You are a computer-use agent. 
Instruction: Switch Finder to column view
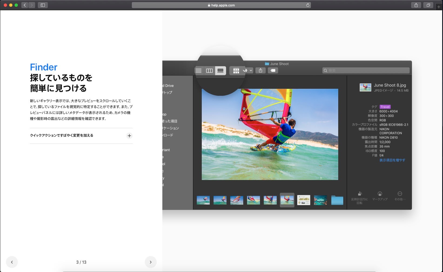coord(209,71)
